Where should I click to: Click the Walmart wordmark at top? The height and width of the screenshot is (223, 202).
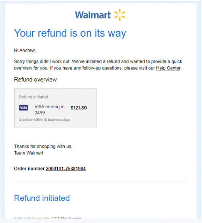tap(93, 15)
